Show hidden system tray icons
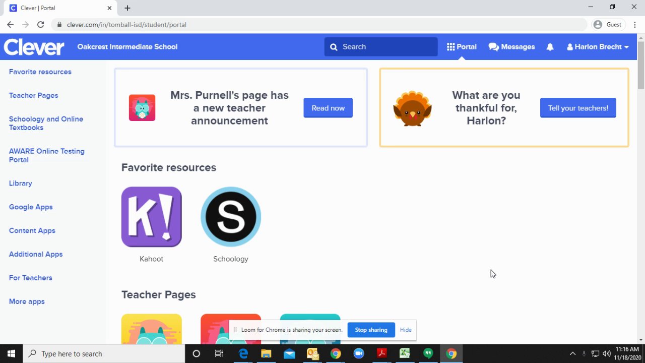Viewport: 645px width, 363px height. coord(572,353)
